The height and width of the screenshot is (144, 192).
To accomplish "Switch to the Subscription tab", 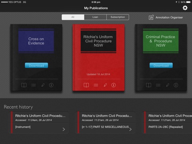I will tap(118, 17).
